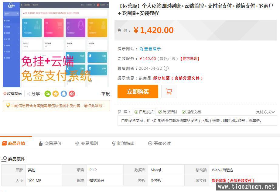
Task: Share product via QQ penguin icon
Action: [x=64, y=94]
